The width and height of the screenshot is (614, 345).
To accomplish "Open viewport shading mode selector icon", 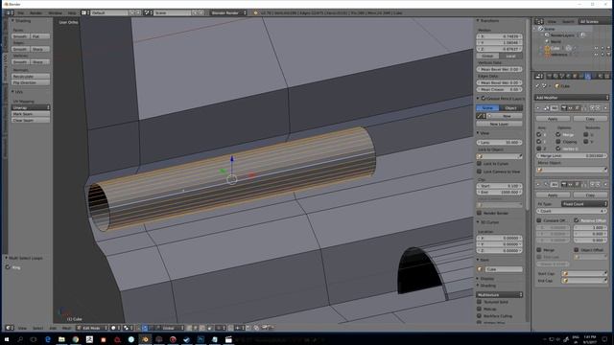I will 115,328.
